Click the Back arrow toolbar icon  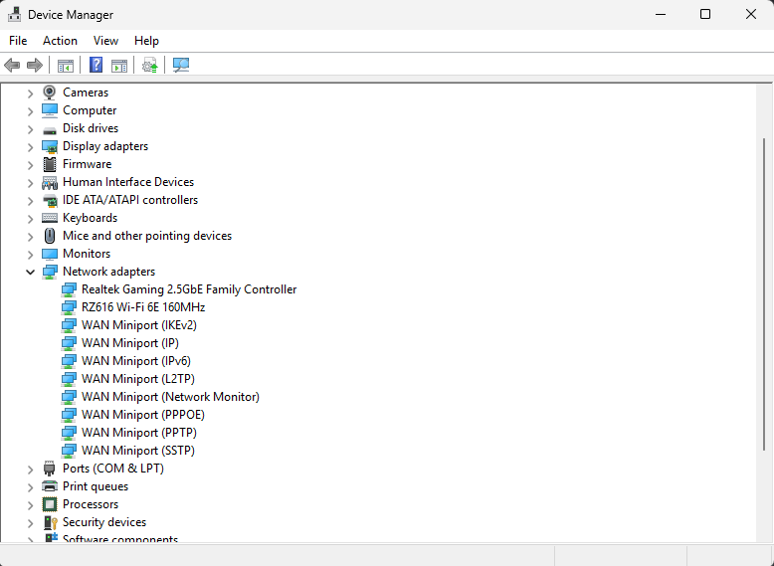coord(12,65)
